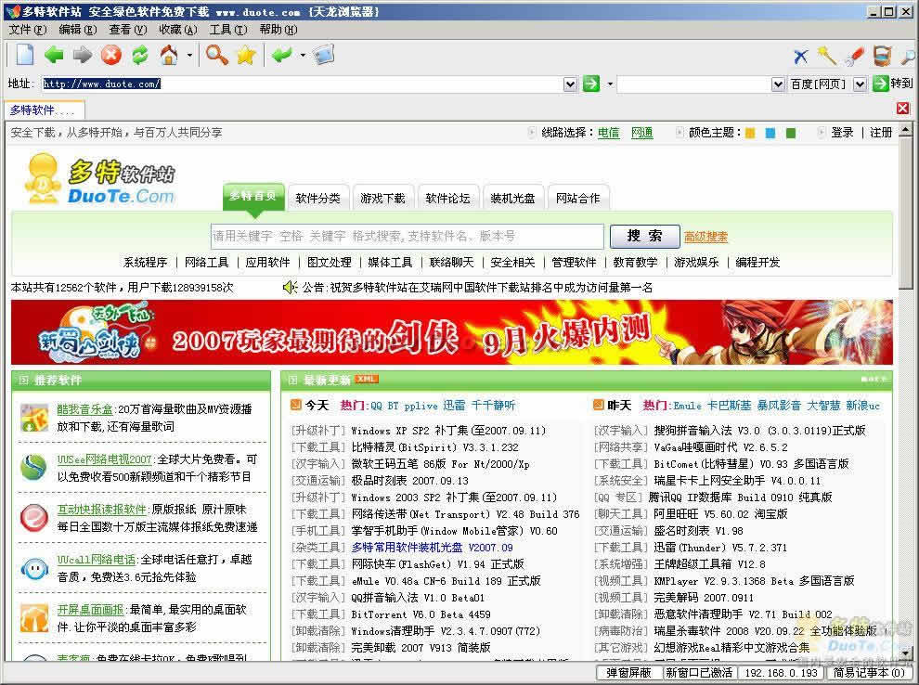Click the address bar URL field
Screen dimensions: 919x685
click(302, 84)
